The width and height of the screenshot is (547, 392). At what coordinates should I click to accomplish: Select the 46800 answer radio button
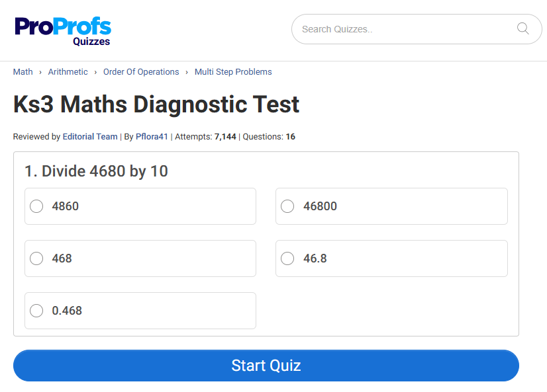[287, 206]
